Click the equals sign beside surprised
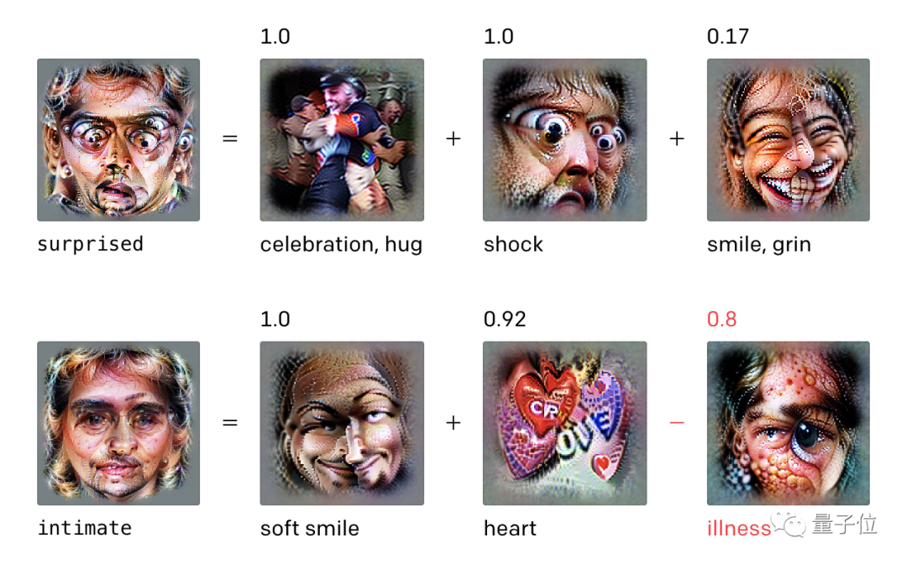 point(230,138)
